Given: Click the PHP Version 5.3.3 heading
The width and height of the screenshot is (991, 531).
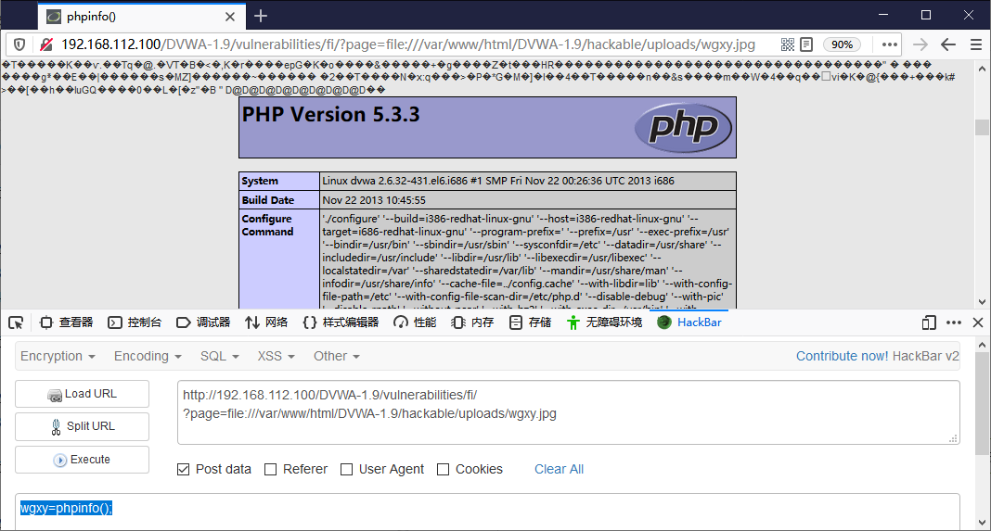Looking at the screenshot, I should pos(330,114).
